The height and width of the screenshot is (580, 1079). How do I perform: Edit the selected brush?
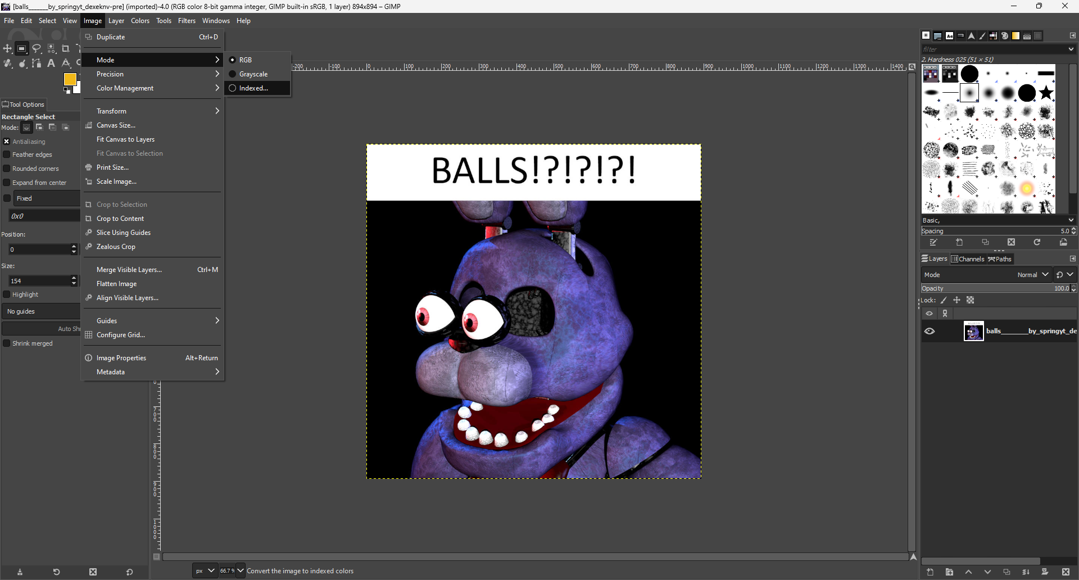[933, 242]
